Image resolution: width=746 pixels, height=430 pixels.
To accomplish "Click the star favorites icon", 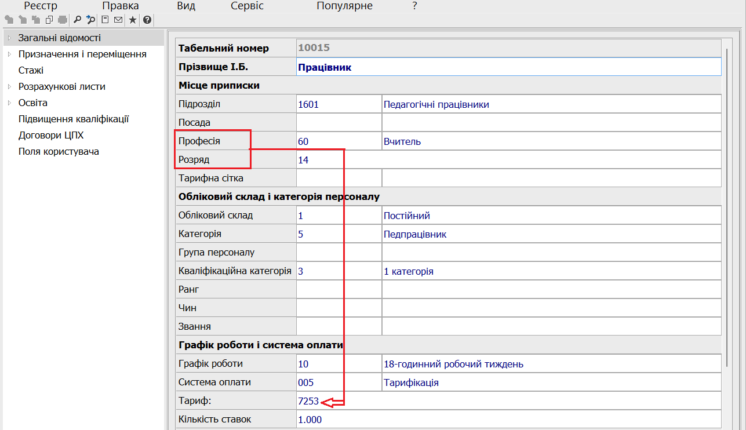I will (133, 20).
